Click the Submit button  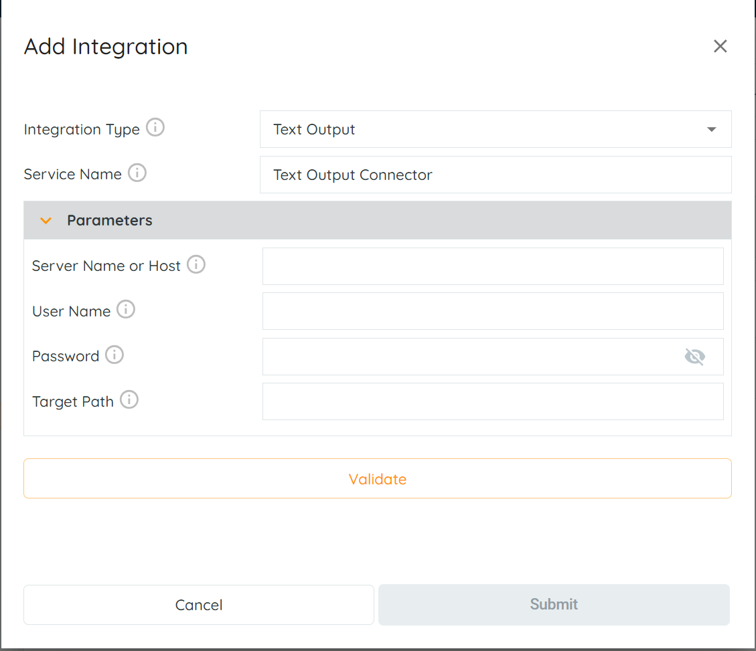tap(554, 605)
